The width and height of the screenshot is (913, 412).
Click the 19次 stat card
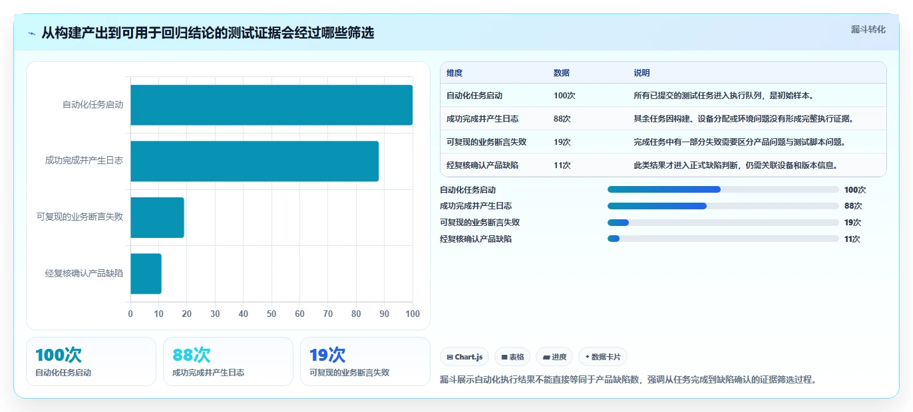pyautogui.click(x=365, y=361)
